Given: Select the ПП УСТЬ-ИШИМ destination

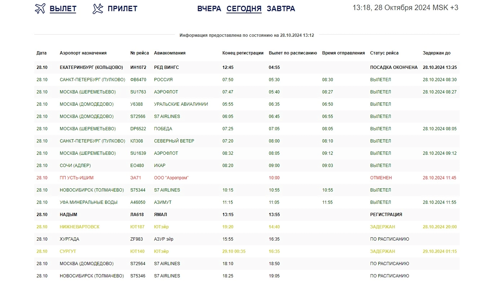Looking at the screenshot, I should 76,178.
